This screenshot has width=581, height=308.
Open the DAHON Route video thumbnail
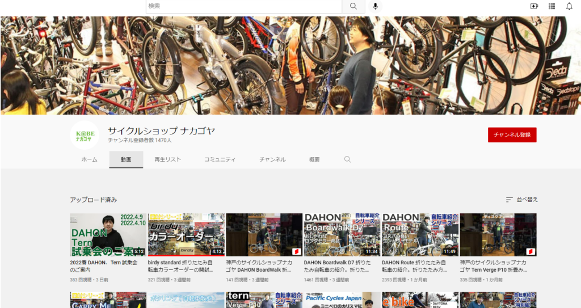click(x=420, y=235)
